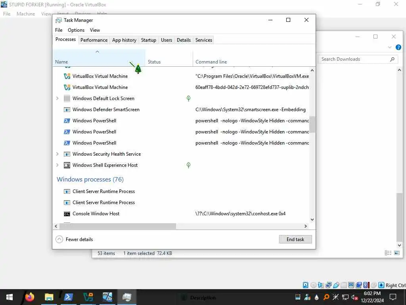This screenshot has width=406, height=305.
Task: Open Task Manager View menu
Action: coord(95,30)
